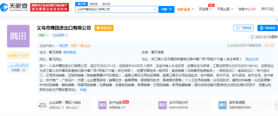278x116 pixels.
Task: Click the next arrow on card carousel
Action: [x=276, y=105]
